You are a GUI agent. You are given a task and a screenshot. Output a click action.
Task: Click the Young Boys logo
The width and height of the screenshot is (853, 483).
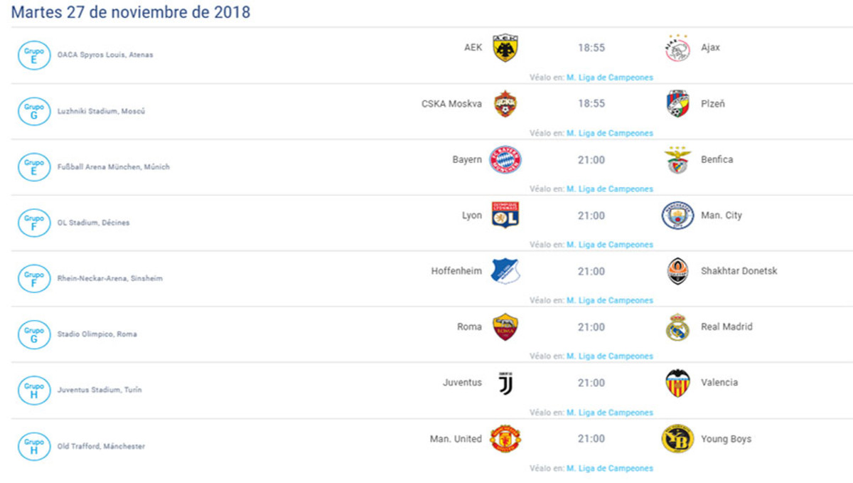(x=677, y=439)
